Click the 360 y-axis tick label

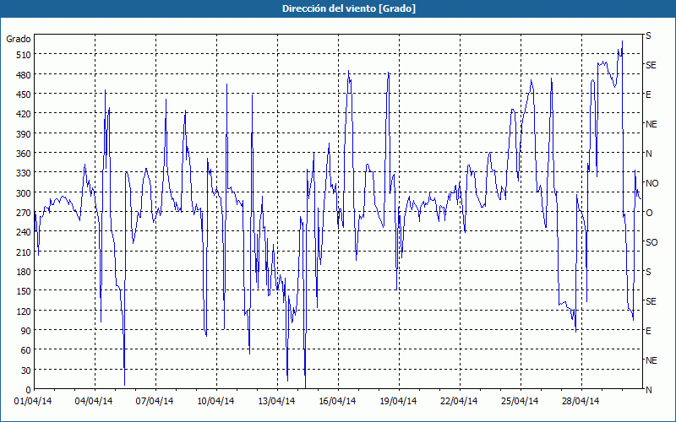click(24, 154)
